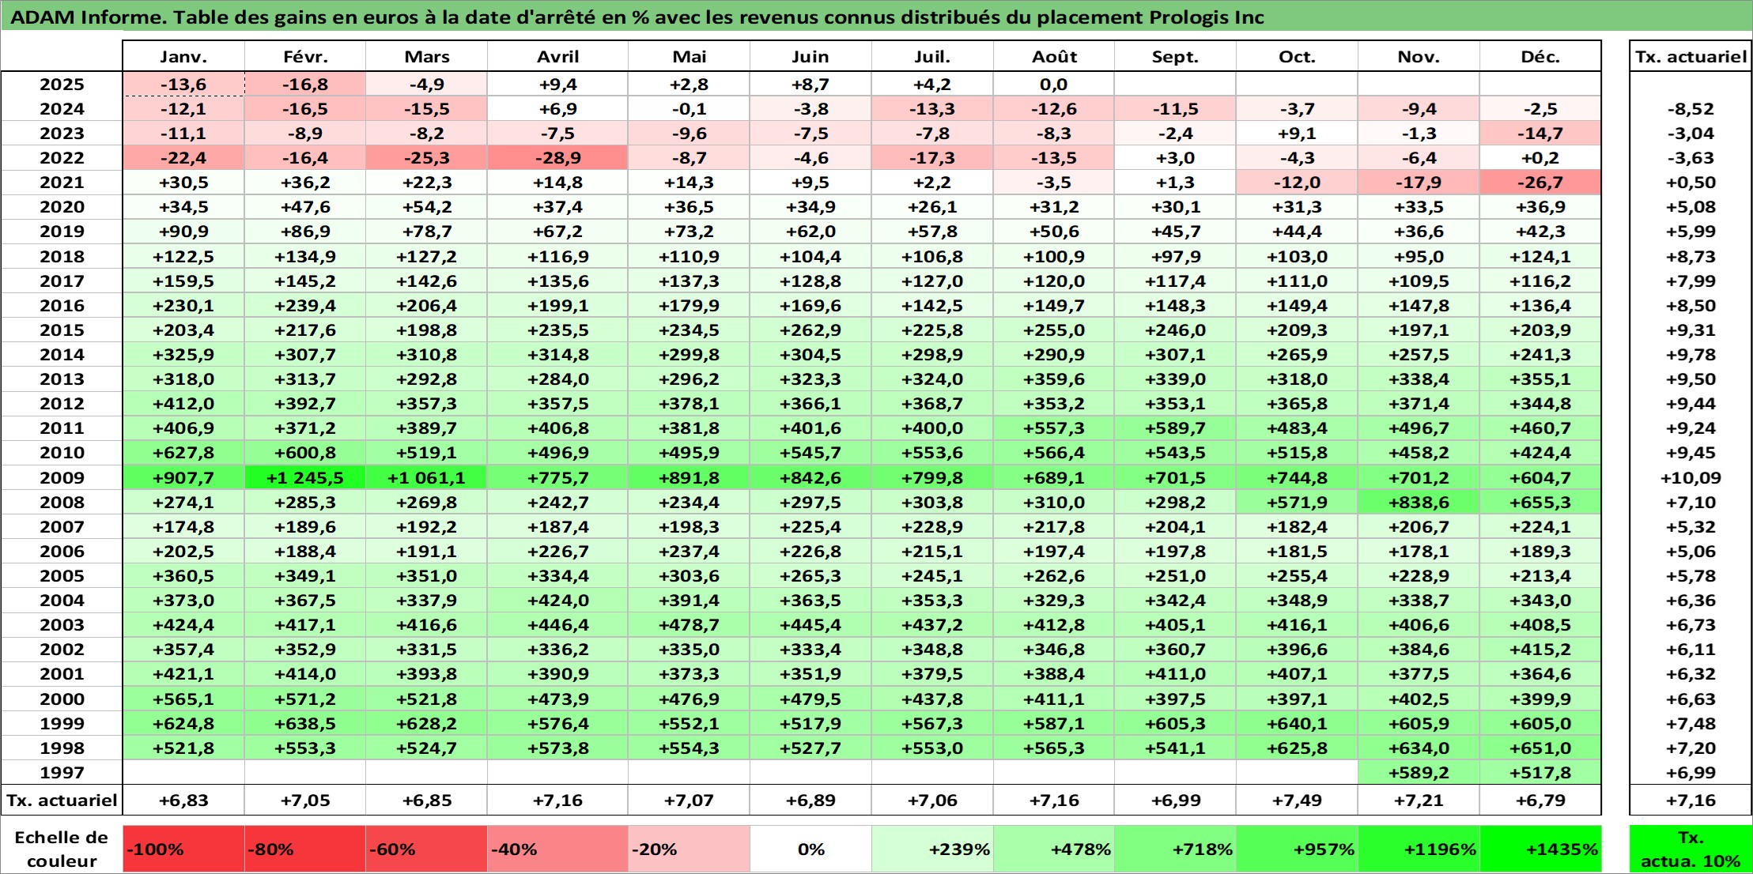
Task: Select the -17,9 cell in November 2021
Action: (x=1419, y=183)
